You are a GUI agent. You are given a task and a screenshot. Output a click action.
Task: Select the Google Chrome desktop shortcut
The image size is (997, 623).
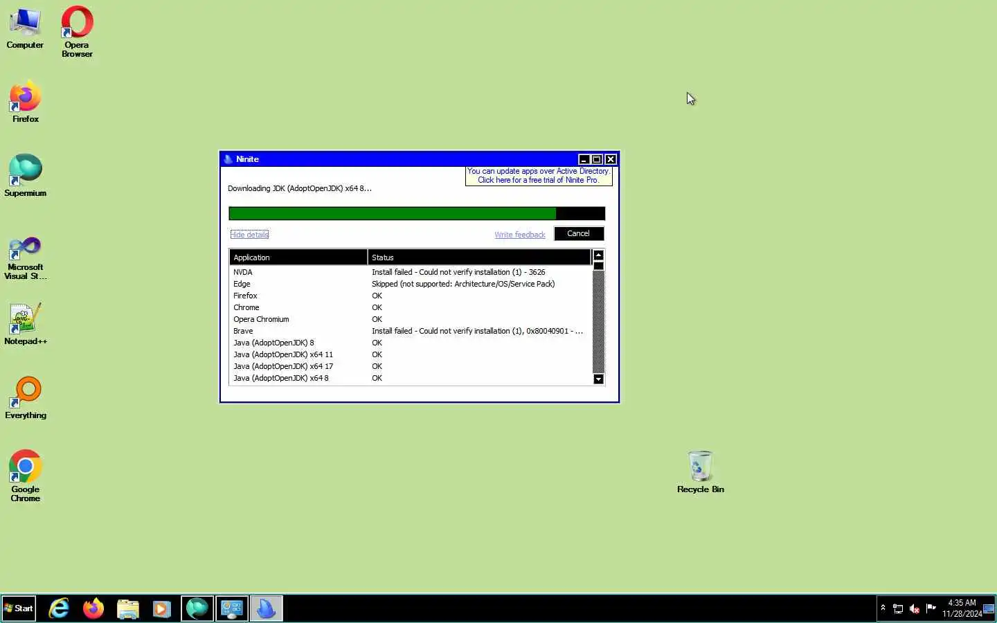point(26,476)
